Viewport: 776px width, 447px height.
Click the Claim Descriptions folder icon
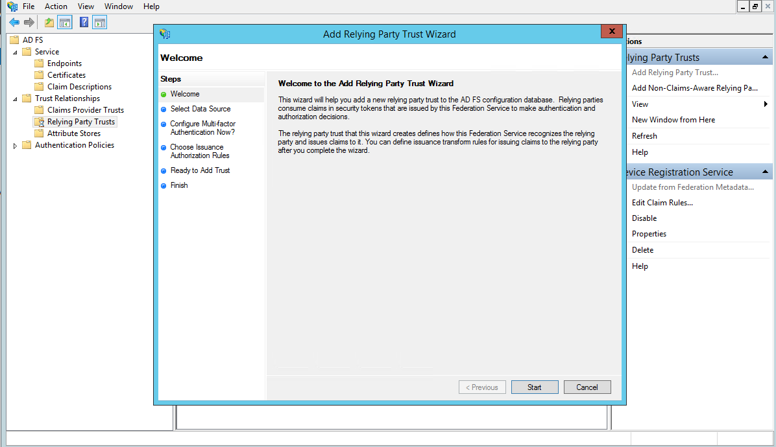39,86
